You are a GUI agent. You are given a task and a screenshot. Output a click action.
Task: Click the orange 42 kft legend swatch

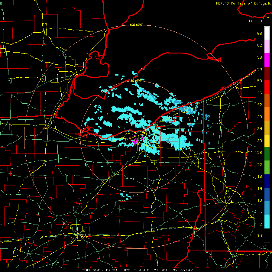267,114
